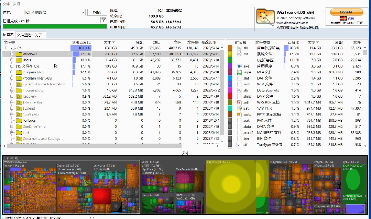Click the Donate button
The image size is (371, 219).
point(347,12)
